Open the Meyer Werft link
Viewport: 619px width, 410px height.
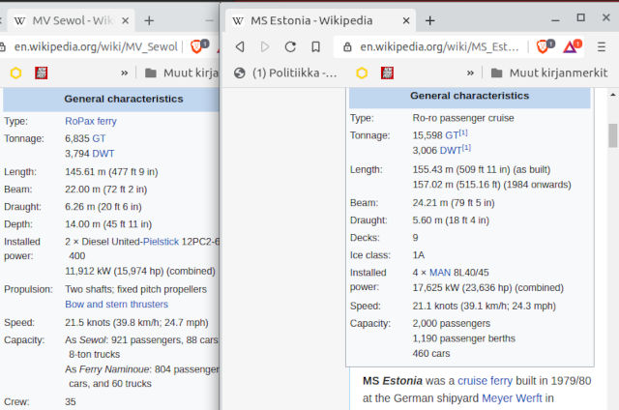click(512, 398)
